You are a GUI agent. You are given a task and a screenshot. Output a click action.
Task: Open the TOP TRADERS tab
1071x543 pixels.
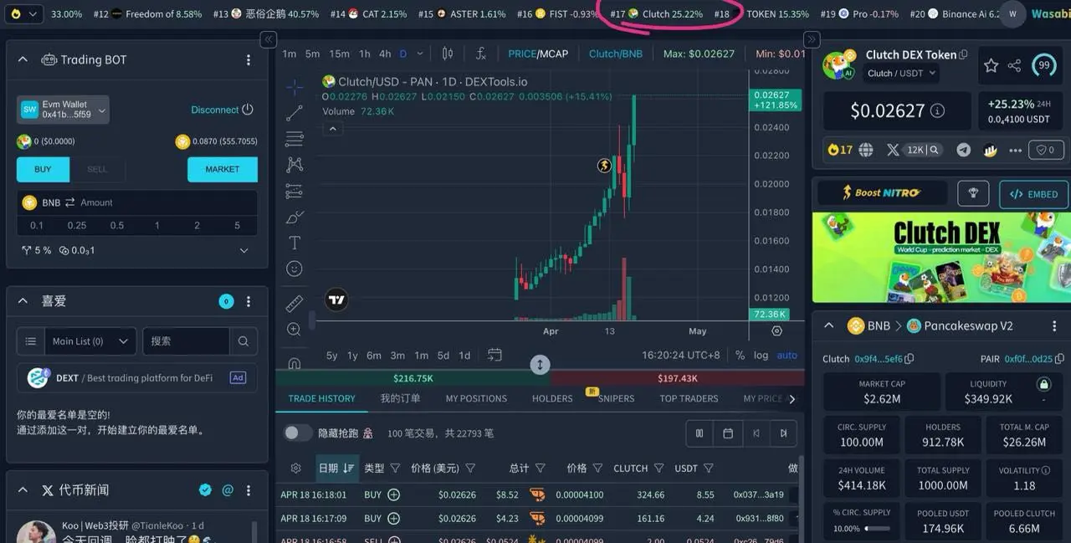pyautogui.click(x=689, y=398)
